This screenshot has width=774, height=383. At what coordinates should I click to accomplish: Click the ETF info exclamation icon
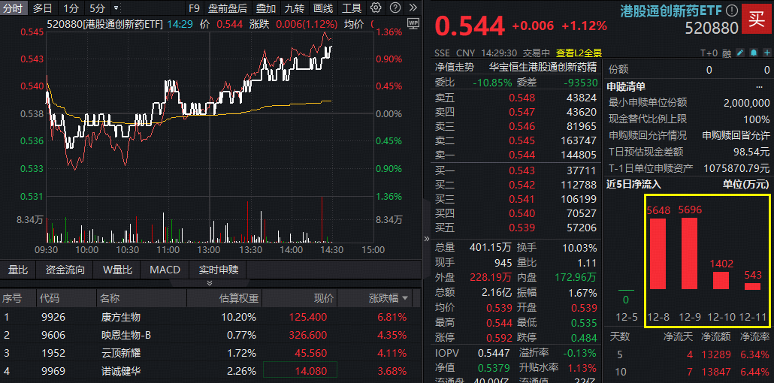click(x=731, y=11)
